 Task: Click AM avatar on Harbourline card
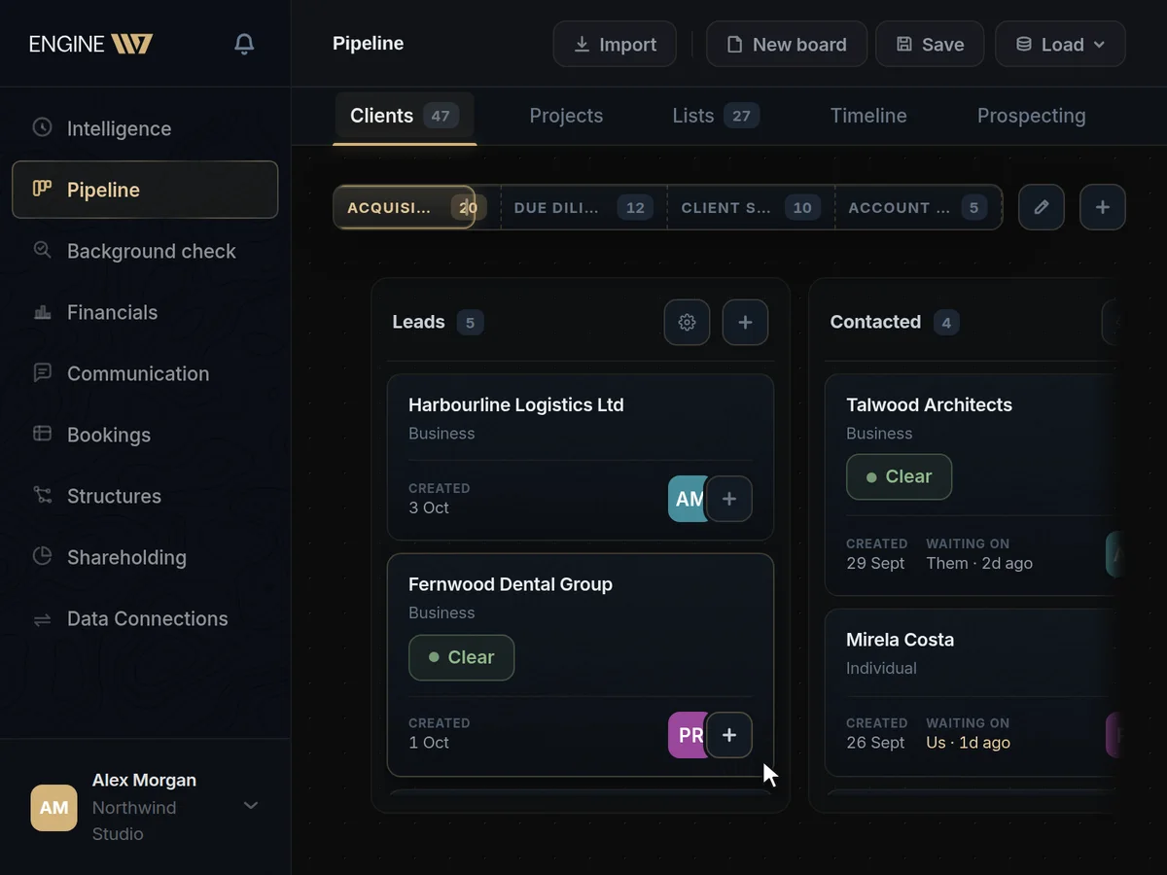pyautogui.click(x=686, y=499)
